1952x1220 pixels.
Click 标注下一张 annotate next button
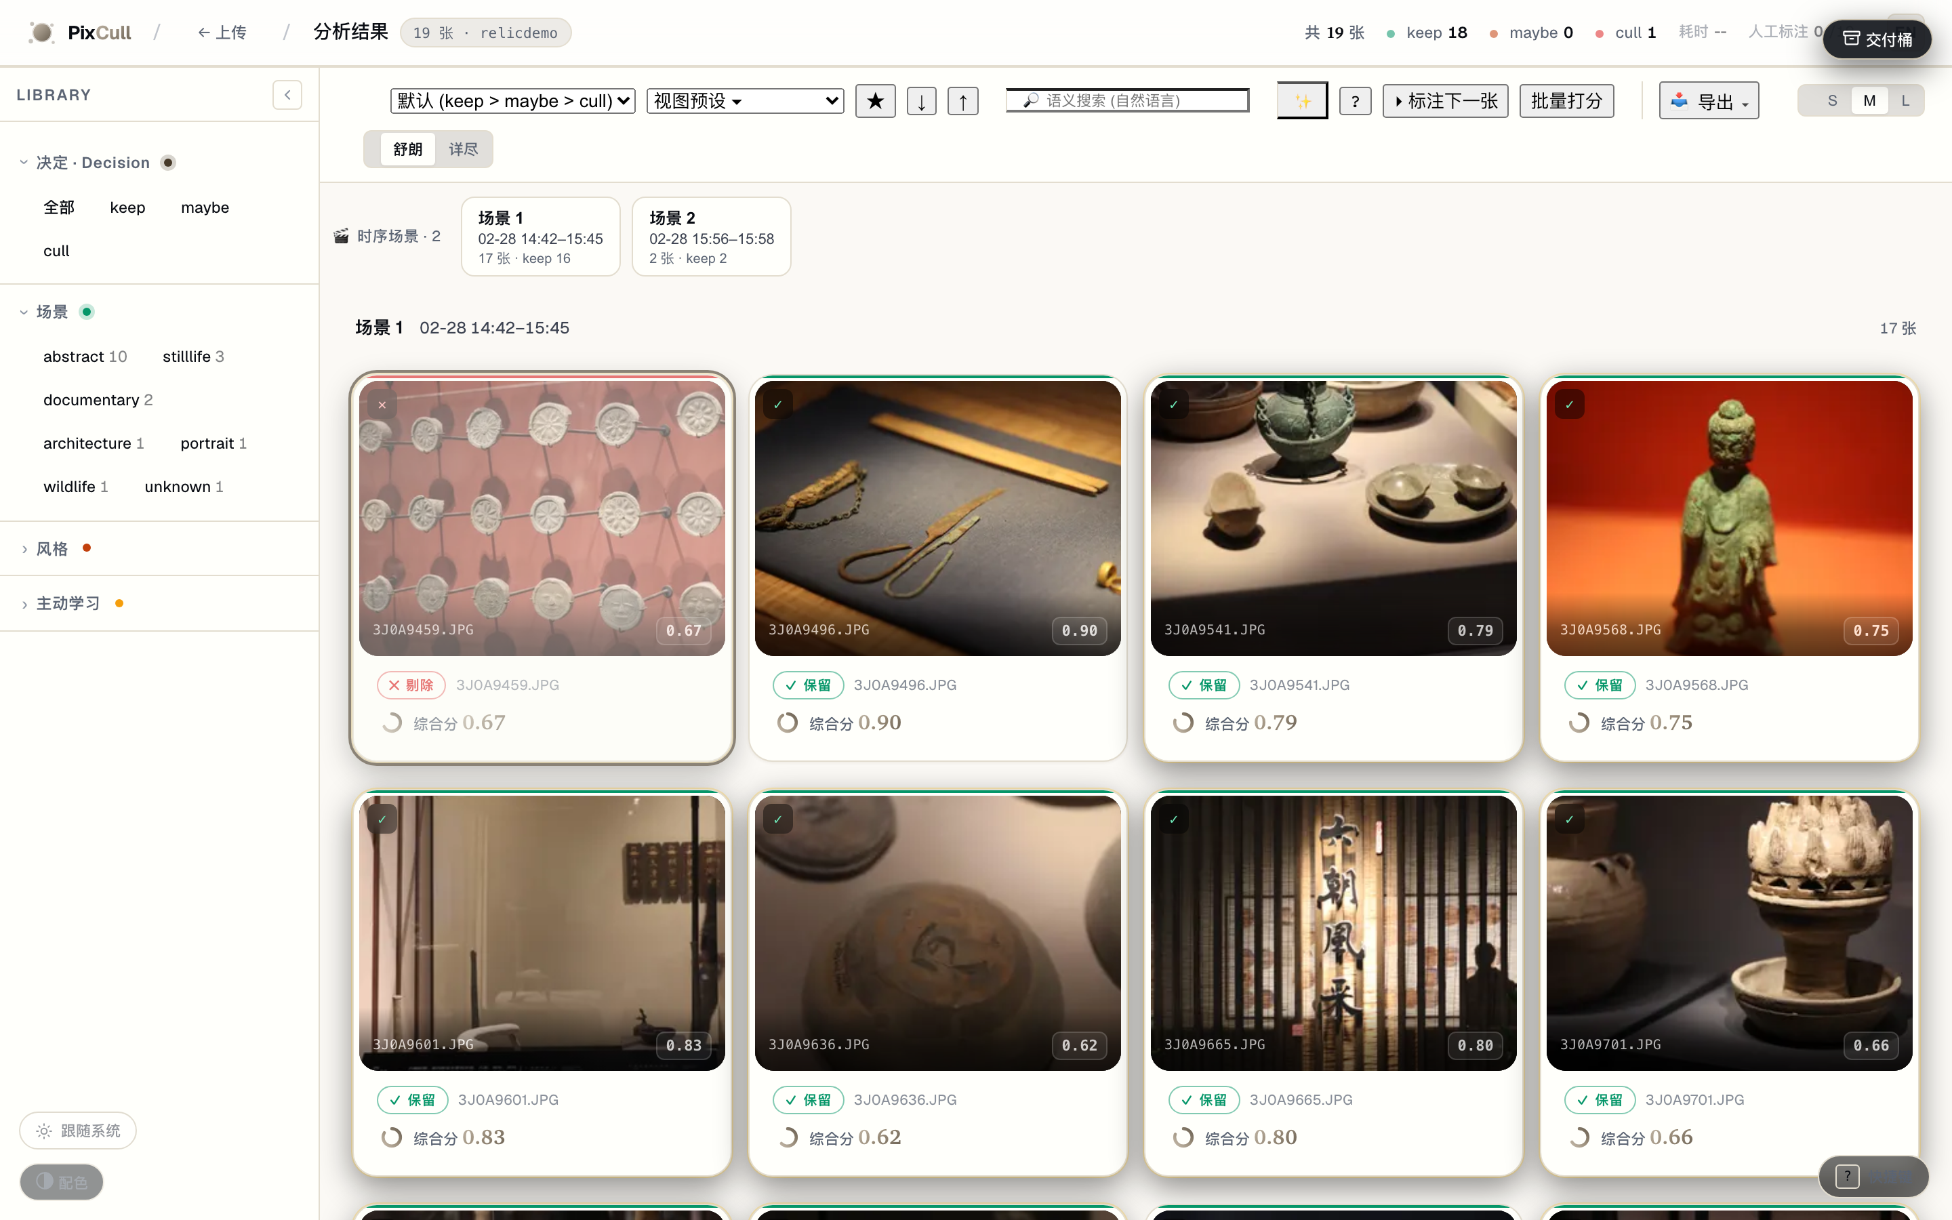(x=1444, y=101)
